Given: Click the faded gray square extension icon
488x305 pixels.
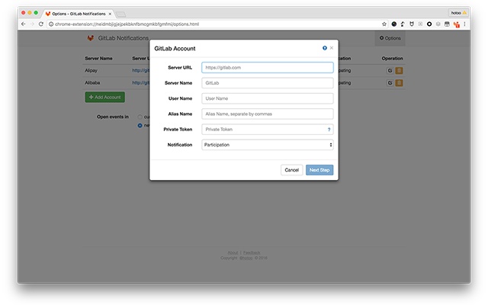Looking at the screenshot, I should (420, 24).
